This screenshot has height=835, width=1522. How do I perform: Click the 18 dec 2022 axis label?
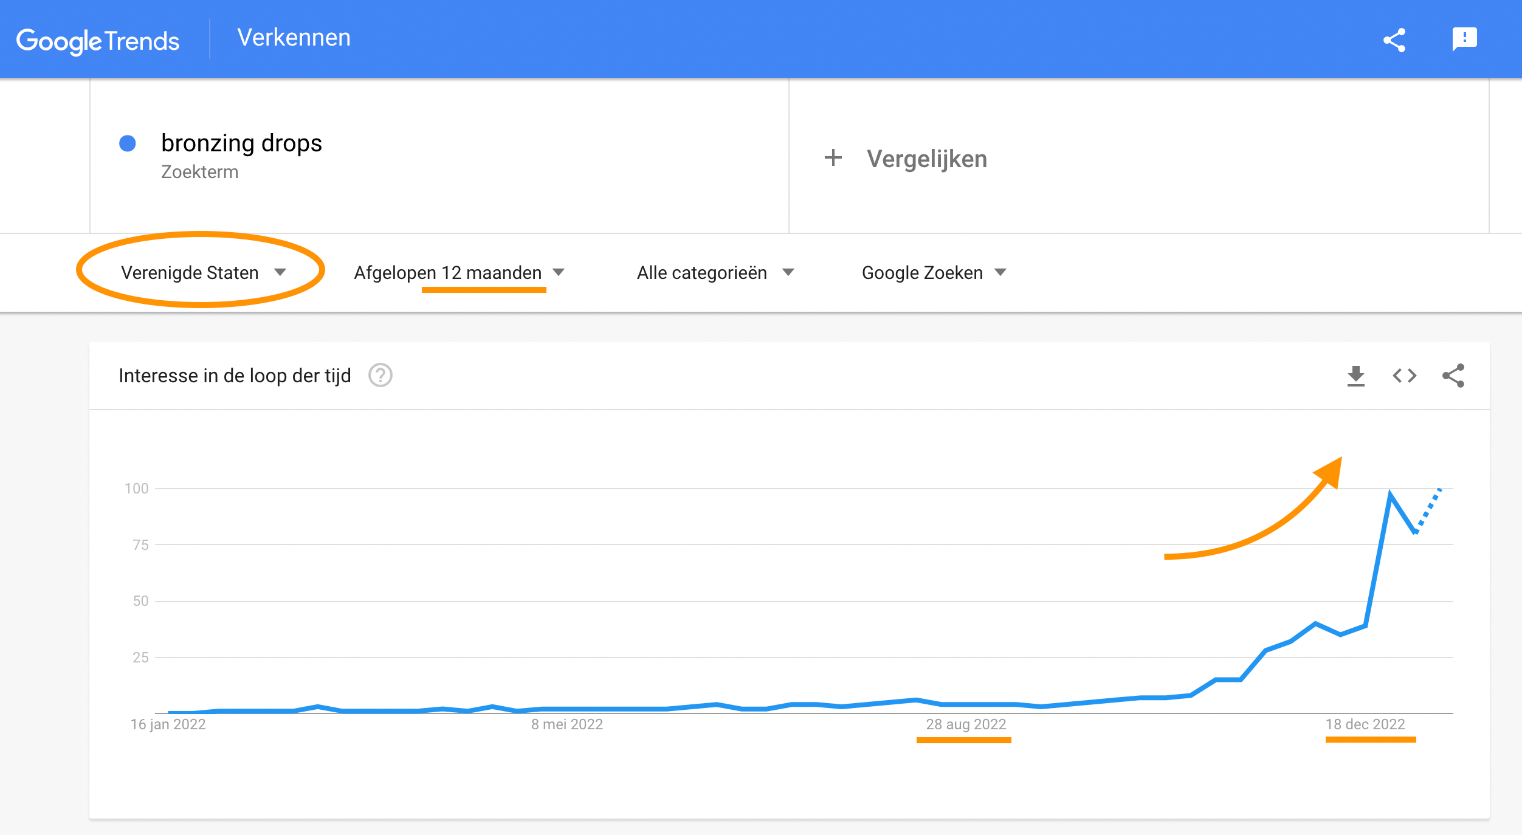pyautogui.click(x=1365, y=724)
